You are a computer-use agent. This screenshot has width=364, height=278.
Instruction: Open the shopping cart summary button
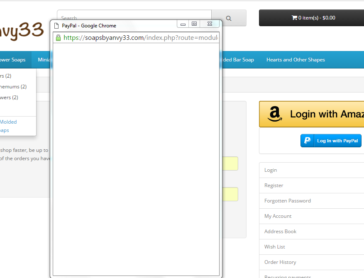point(312,18)
